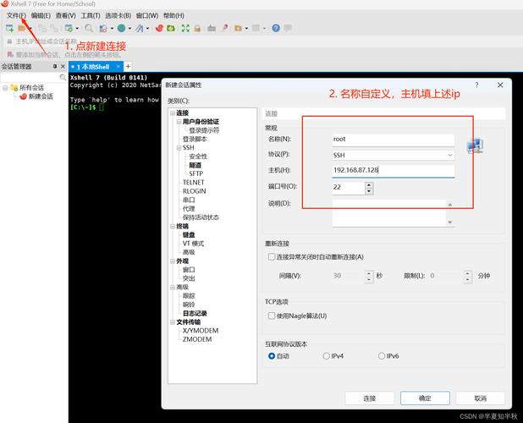Click the blue Help question-mark toolbar icon
The height and width of the screenshot is (423, 523).
(x=276, y=28)
